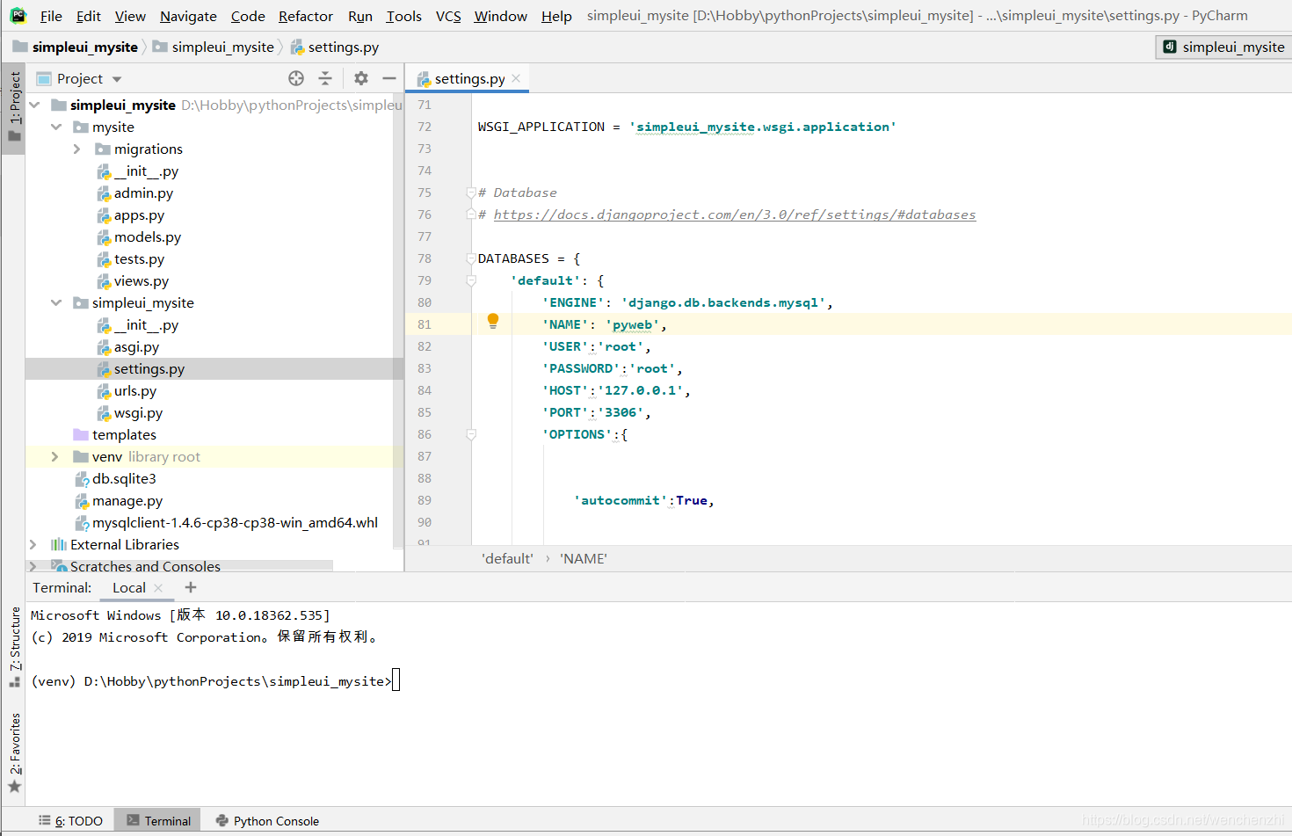Click the locate/scroll from source icon
The width and height of the screenshot is (1292, 836).
tap(296, 78)
